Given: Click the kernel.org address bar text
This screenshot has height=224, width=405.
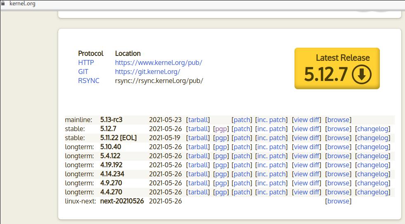Looking at the screenshot, I should tap(22, 4).
